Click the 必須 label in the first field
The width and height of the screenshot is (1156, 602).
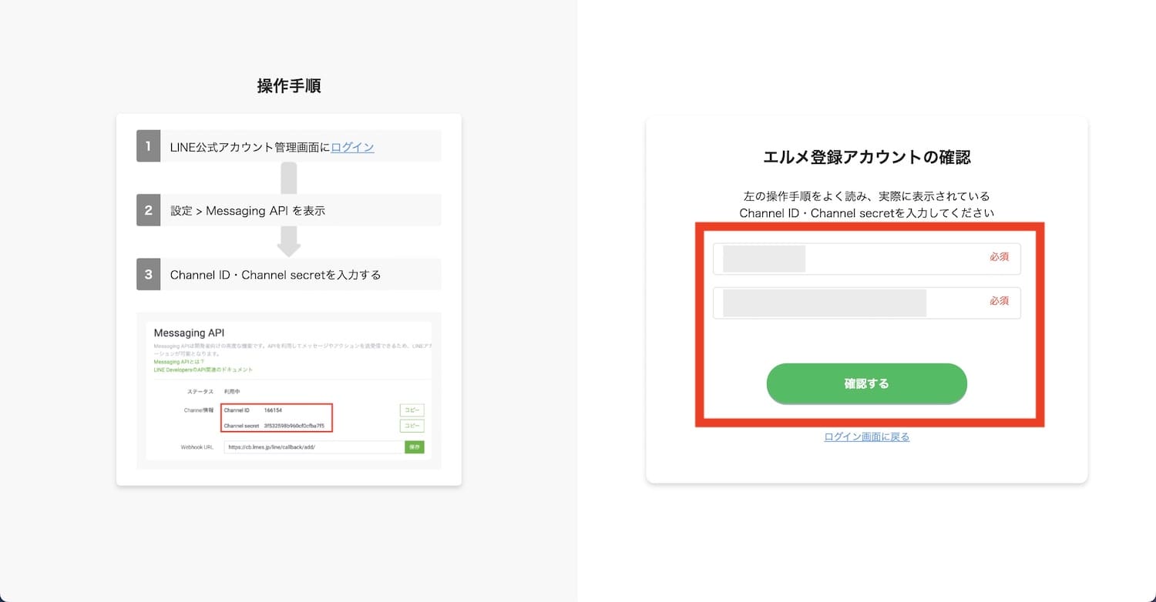point(999,257)
